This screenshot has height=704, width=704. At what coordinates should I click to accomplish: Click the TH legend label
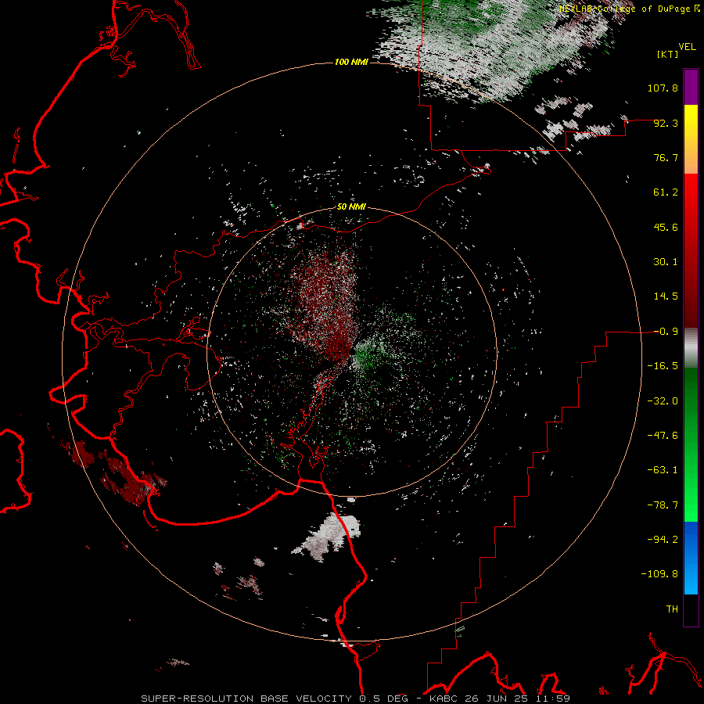[x=672, y=609]
